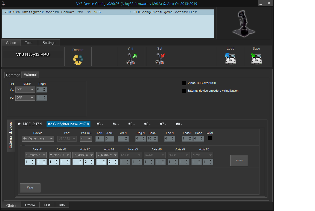This screenshot has width=315, height=211.
Task: Minimize the VKB Device Config window
Action: 261,3
